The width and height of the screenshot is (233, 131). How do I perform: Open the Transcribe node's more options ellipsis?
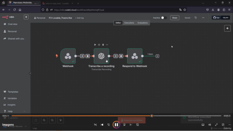[x=107, y=45]
